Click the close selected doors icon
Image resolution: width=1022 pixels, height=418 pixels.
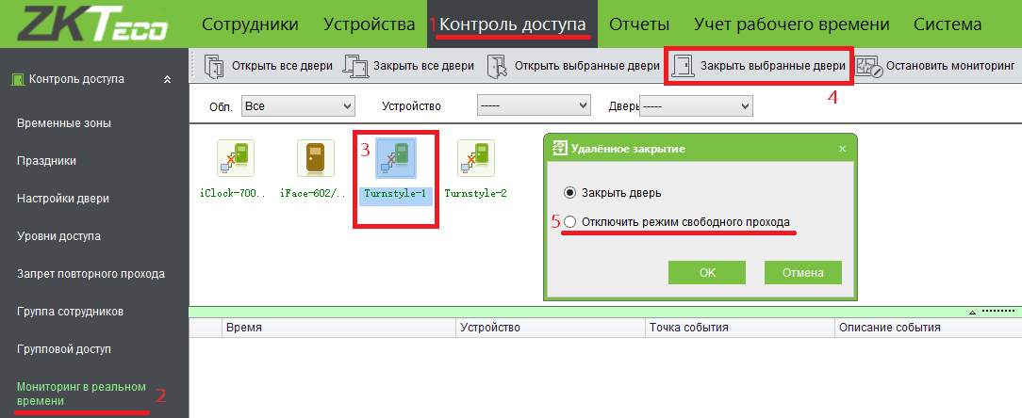(684, 66)
